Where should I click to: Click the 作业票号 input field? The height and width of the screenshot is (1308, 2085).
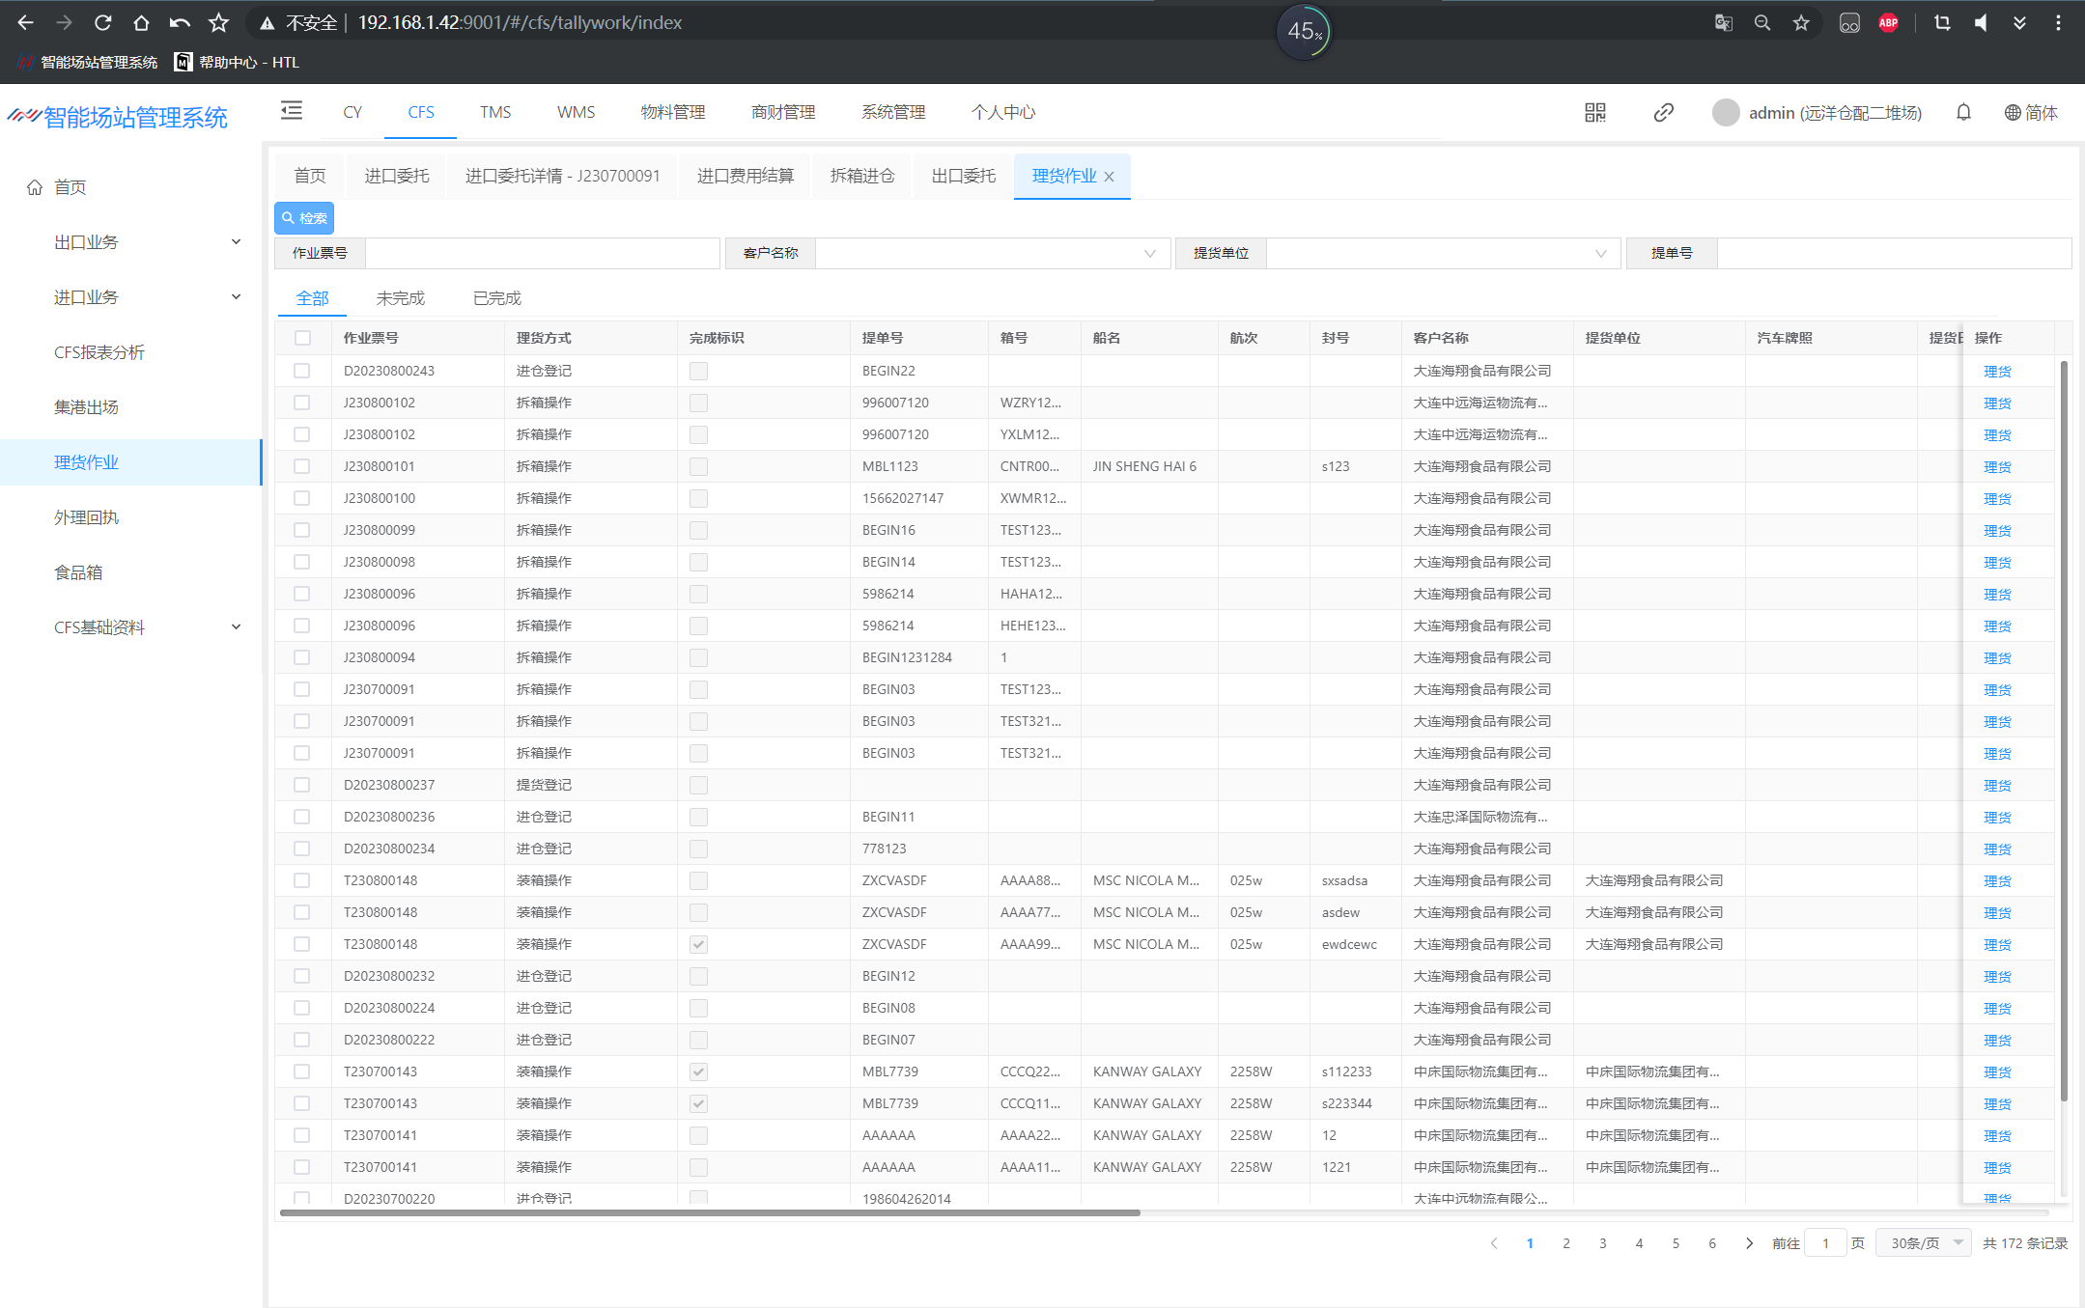point(542,253)
